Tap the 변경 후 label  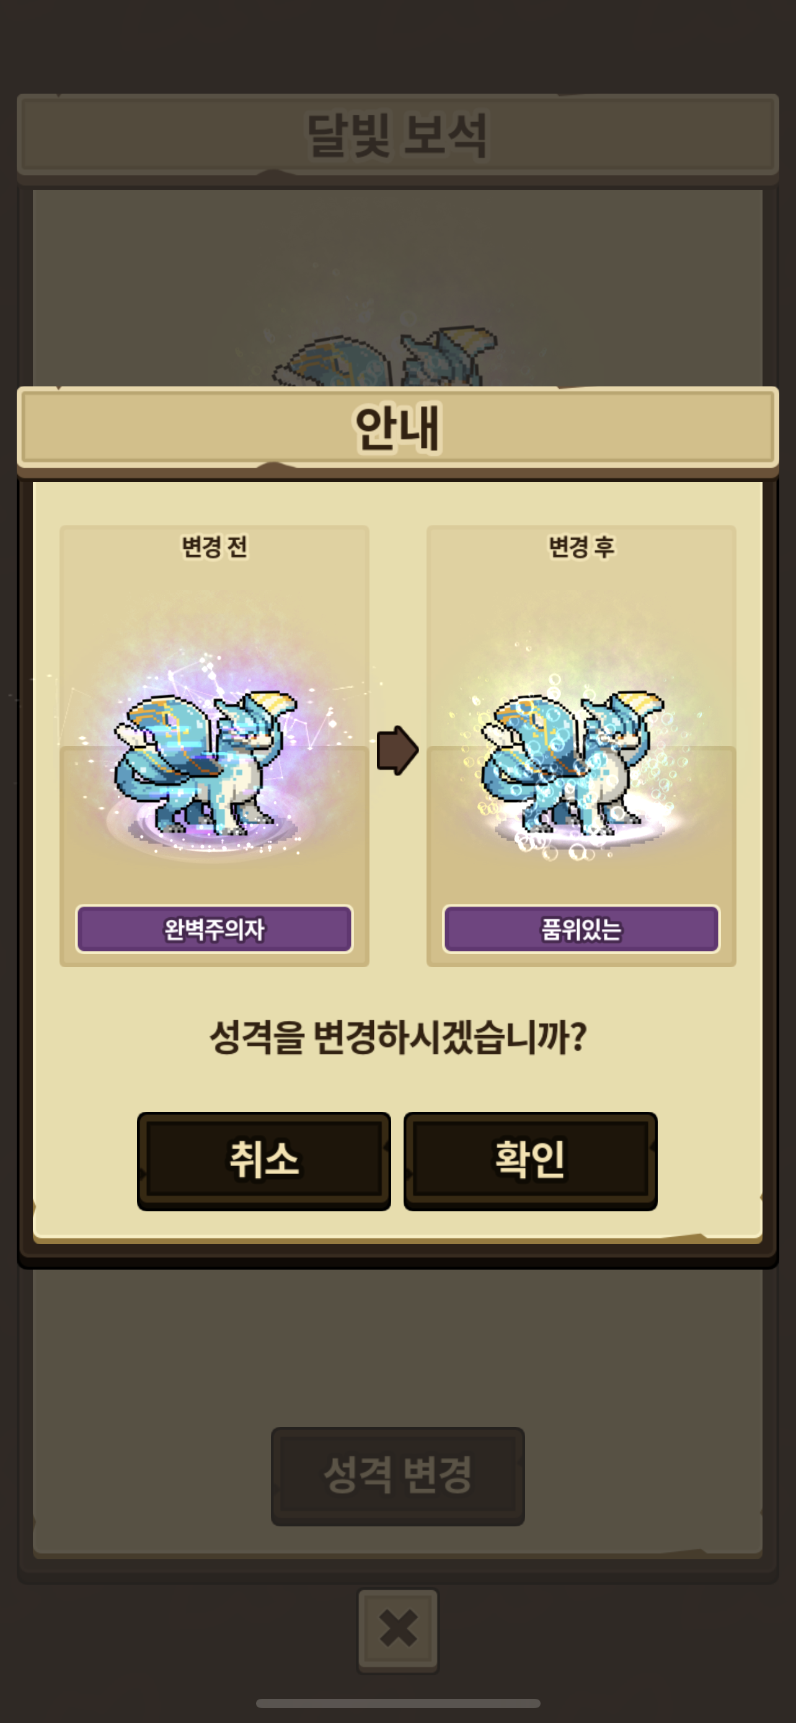pos(582,546)
